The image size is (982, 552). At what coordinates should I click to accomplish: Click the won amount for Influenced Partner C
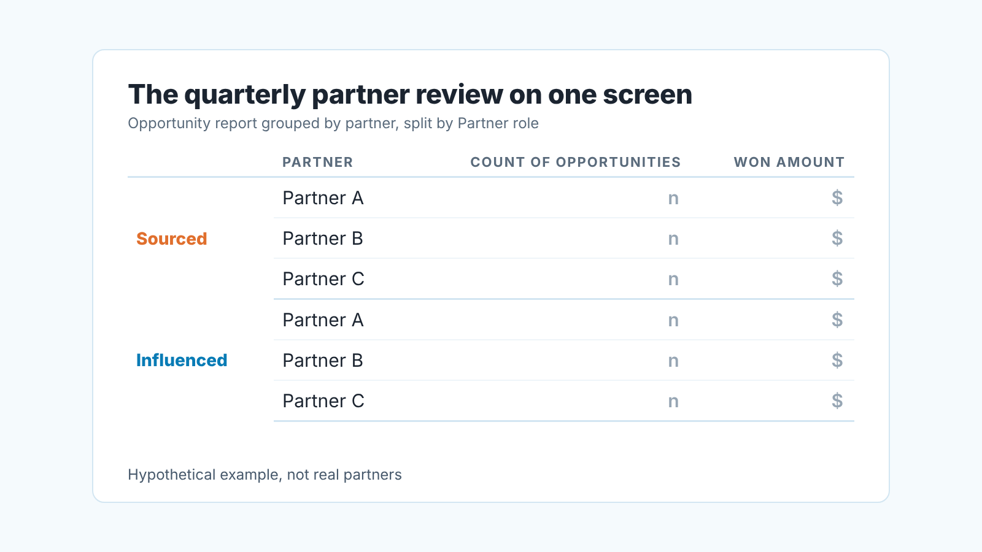837,401
